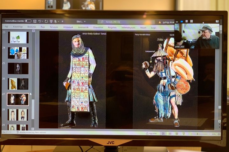Open the Undo history dropdown arrow

(43, 22)
